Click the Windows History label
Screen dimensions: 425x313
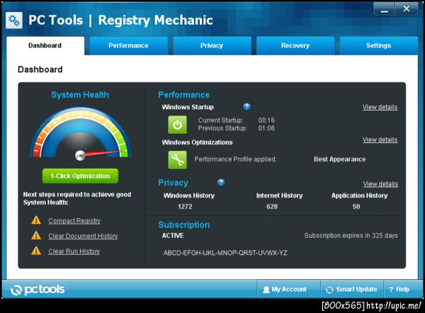(x=189, y=195)
